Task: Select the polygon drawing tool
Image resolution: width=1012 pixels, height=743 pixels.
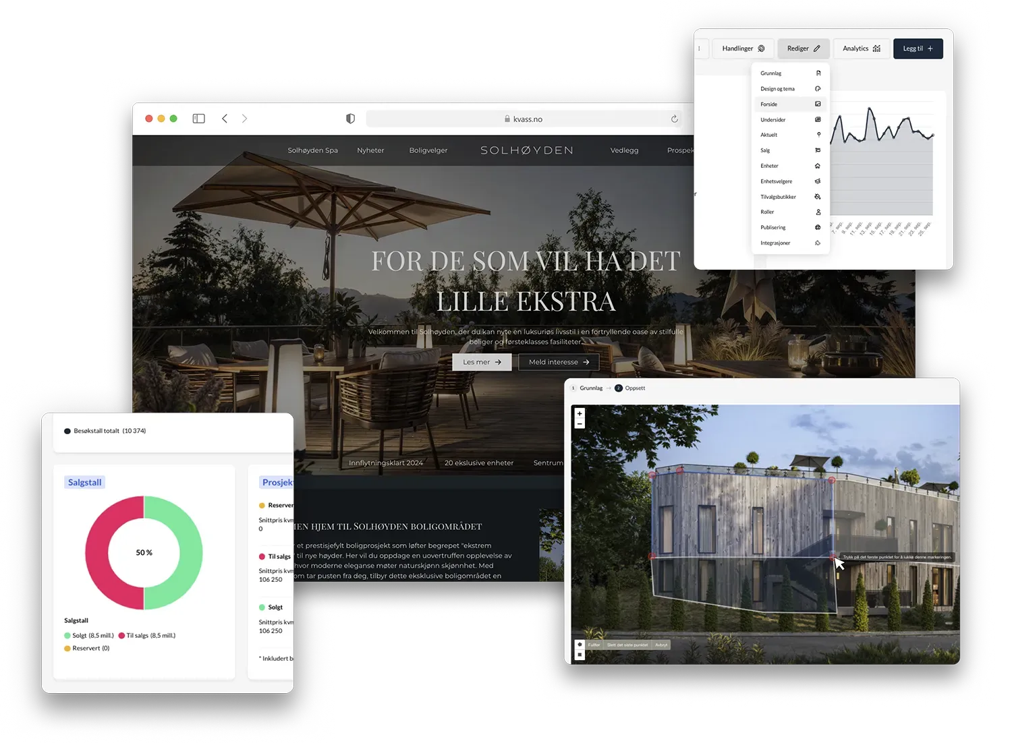Action: click(580, 645)
